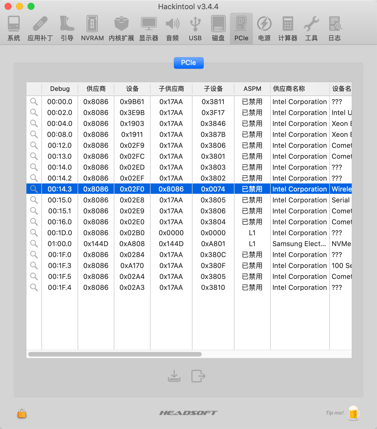
Task: Click the HEADSOFT logo link
Action: point(188,413)
